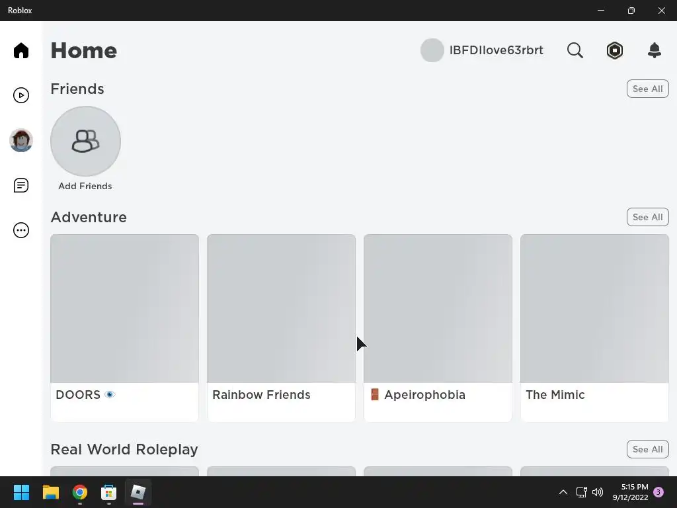
Task: Open Microsoft Store from the taskbar
Action: pyautogui.click(x=109, y=492)
